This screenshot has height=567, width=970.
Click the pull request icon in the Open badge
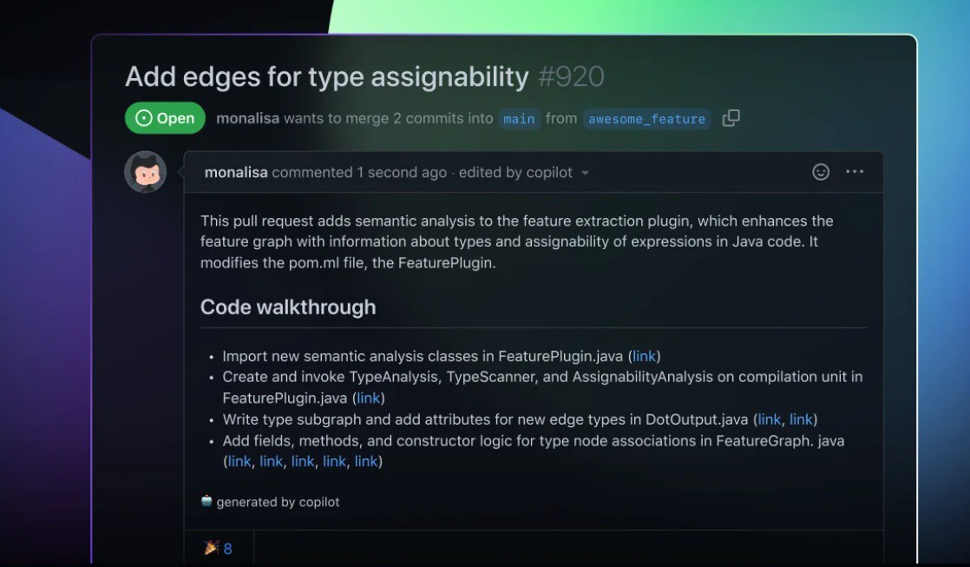142,118
